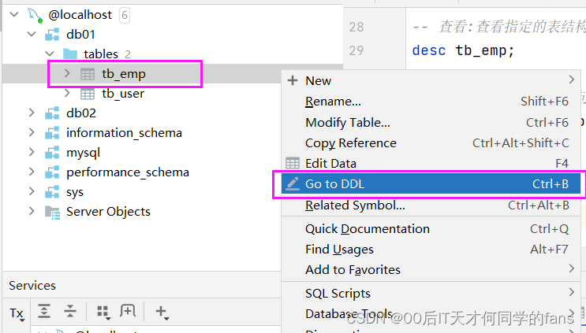Click the tb_emp table icon
Image resolution: width=586 pixels, height=333 pixels.
pyautogui.click(x=88, y=74)
